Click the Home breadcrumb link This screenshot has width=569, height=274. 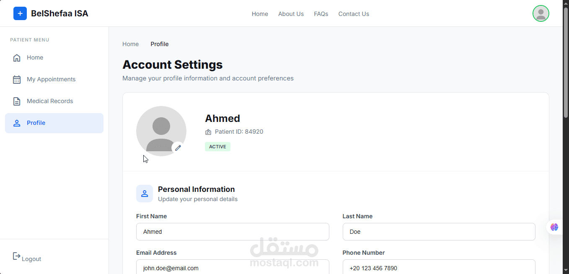[x=130, y=44]
